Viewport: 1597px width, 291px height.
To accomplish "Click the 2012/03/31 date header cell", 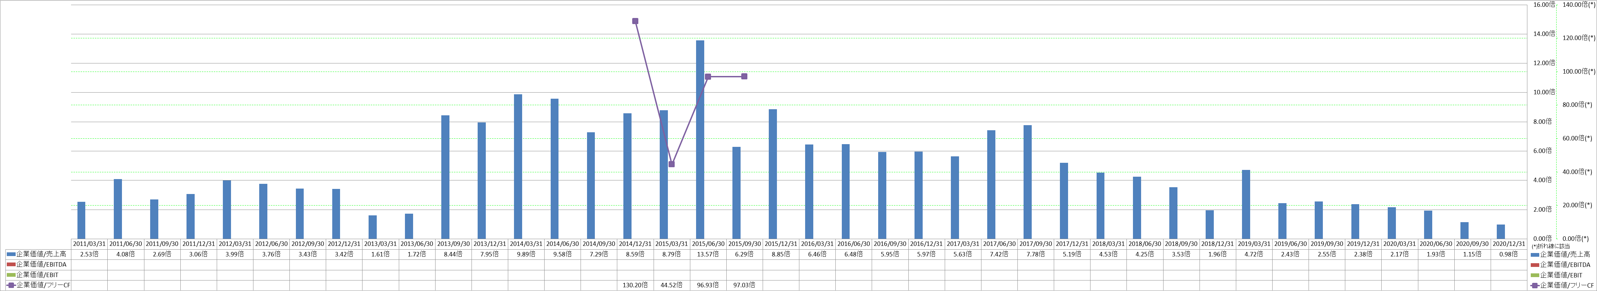I will (x=235, y=244).
